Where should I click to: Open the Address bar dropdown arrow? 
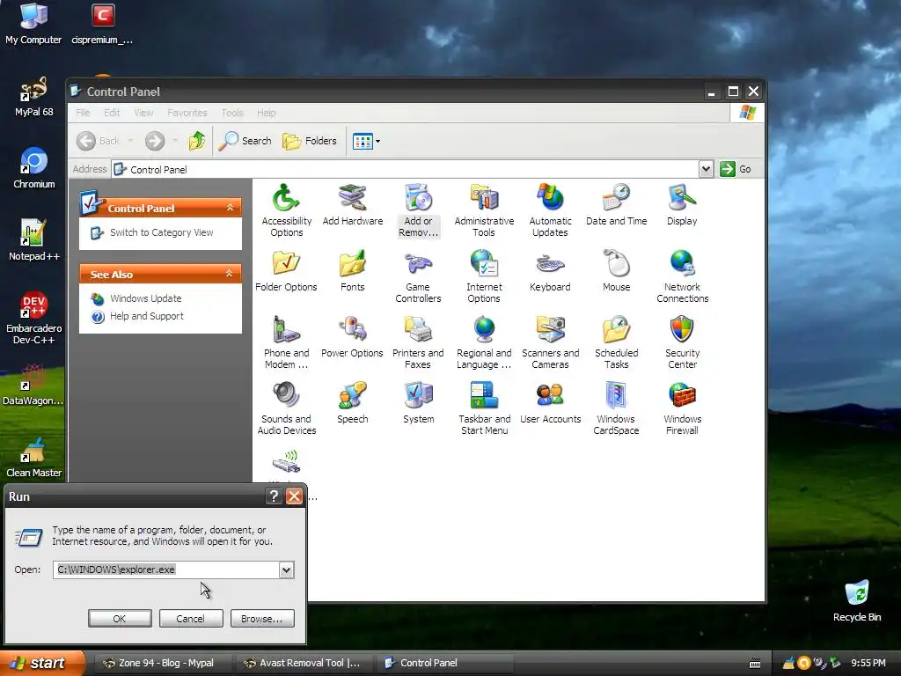706,169
